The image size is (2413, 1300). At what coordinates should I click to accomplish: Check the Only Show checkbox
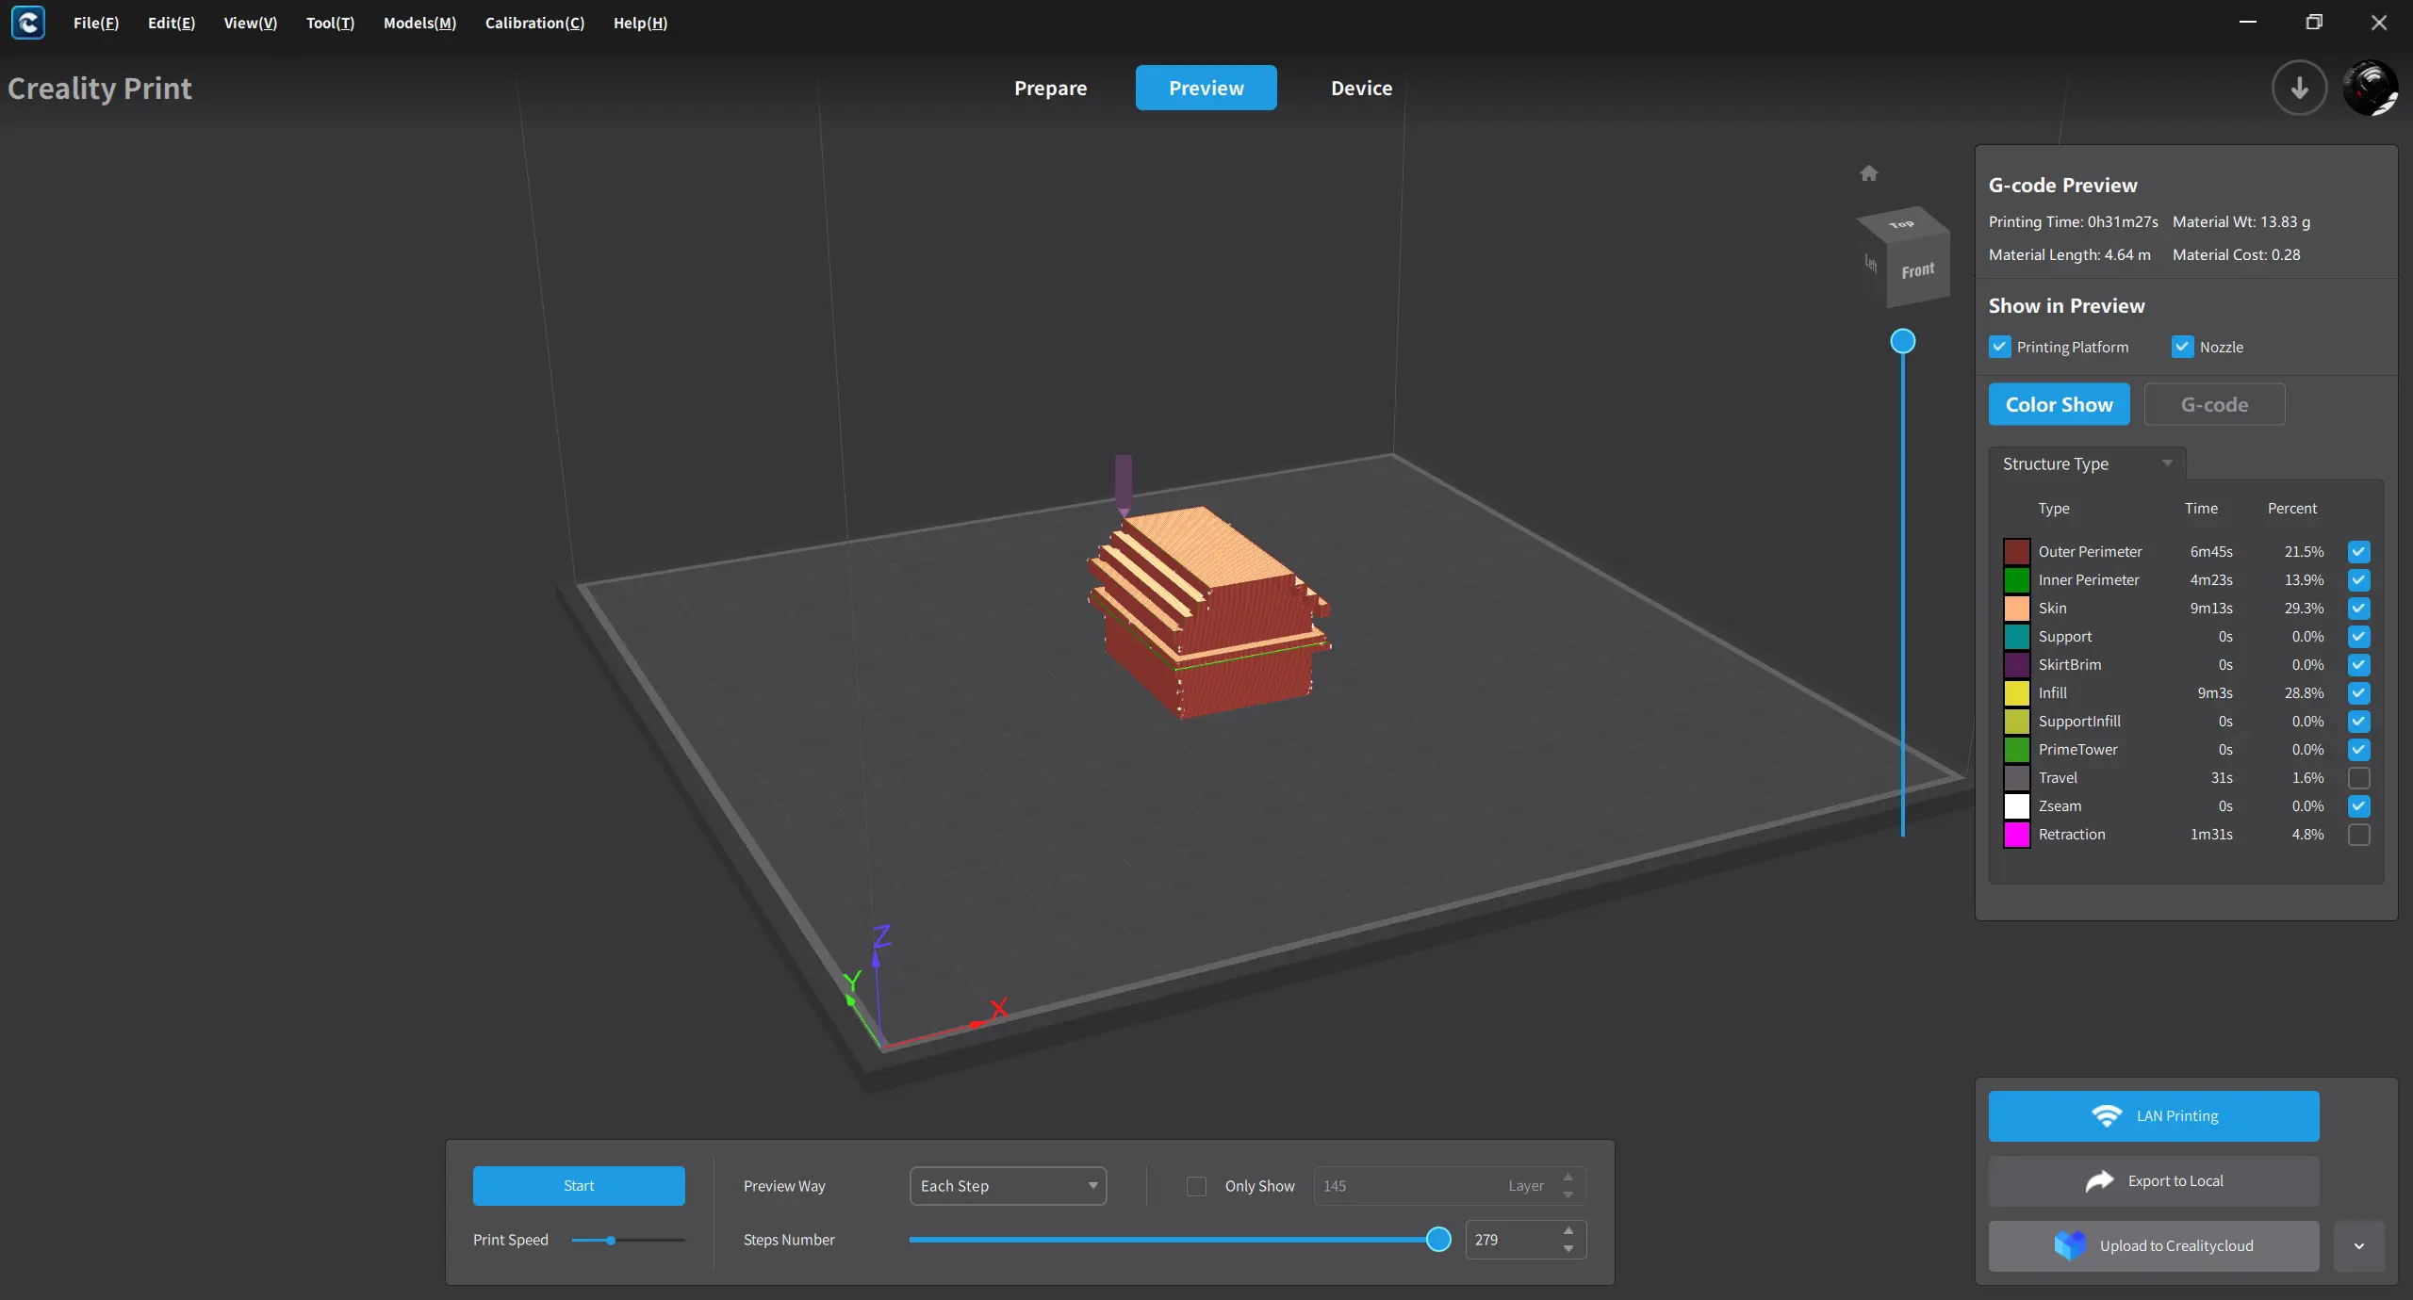tap(1196, 1186)
